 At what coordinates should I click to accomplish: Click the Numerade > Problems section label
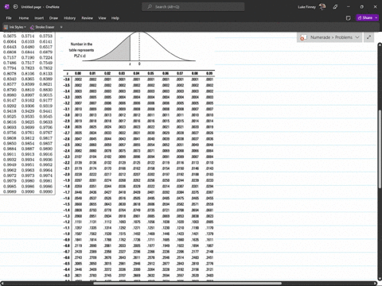(x=331, y=37)
